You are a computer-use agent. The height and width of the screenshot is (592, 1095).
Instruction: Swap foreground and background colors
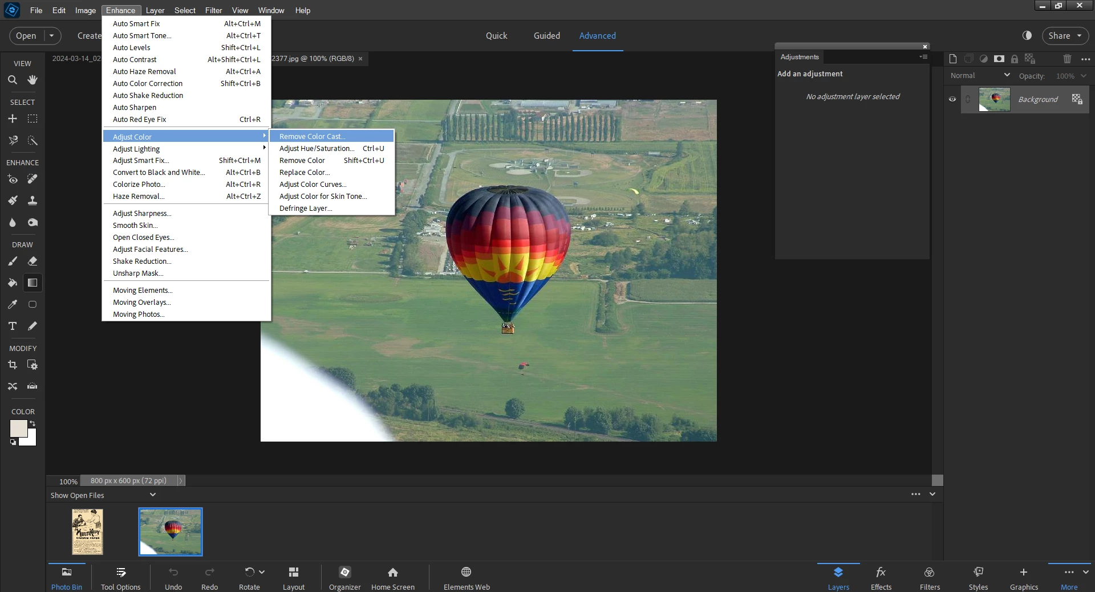(33, 423)
